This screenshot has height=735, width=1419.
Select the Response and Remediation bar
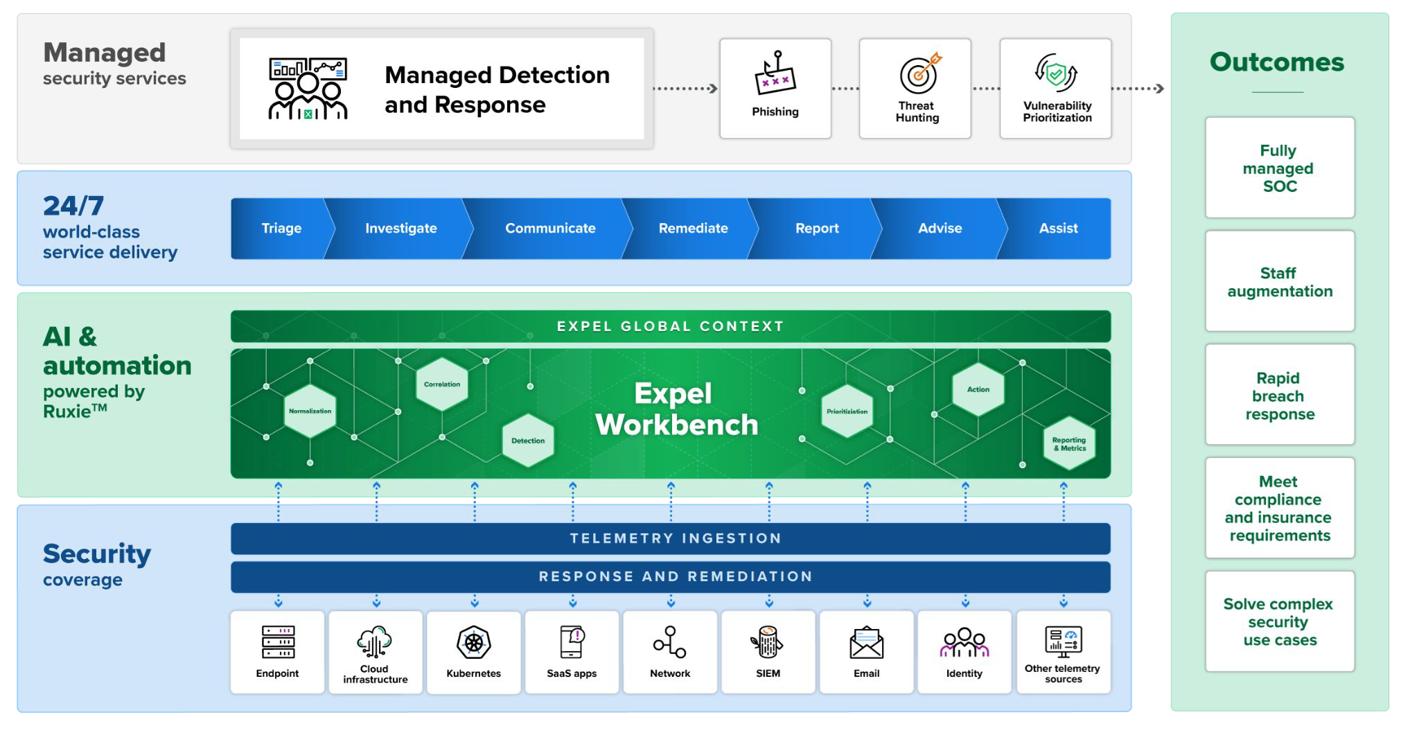pyautogui.click(x=670, y=576)
